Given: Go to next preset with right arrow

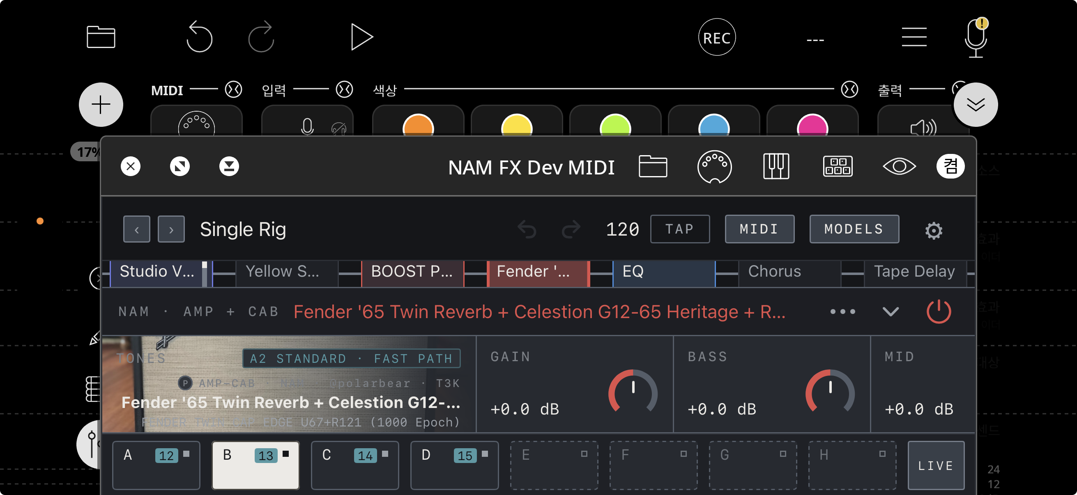Looking at the screenshot, I should tap(171, 229).
